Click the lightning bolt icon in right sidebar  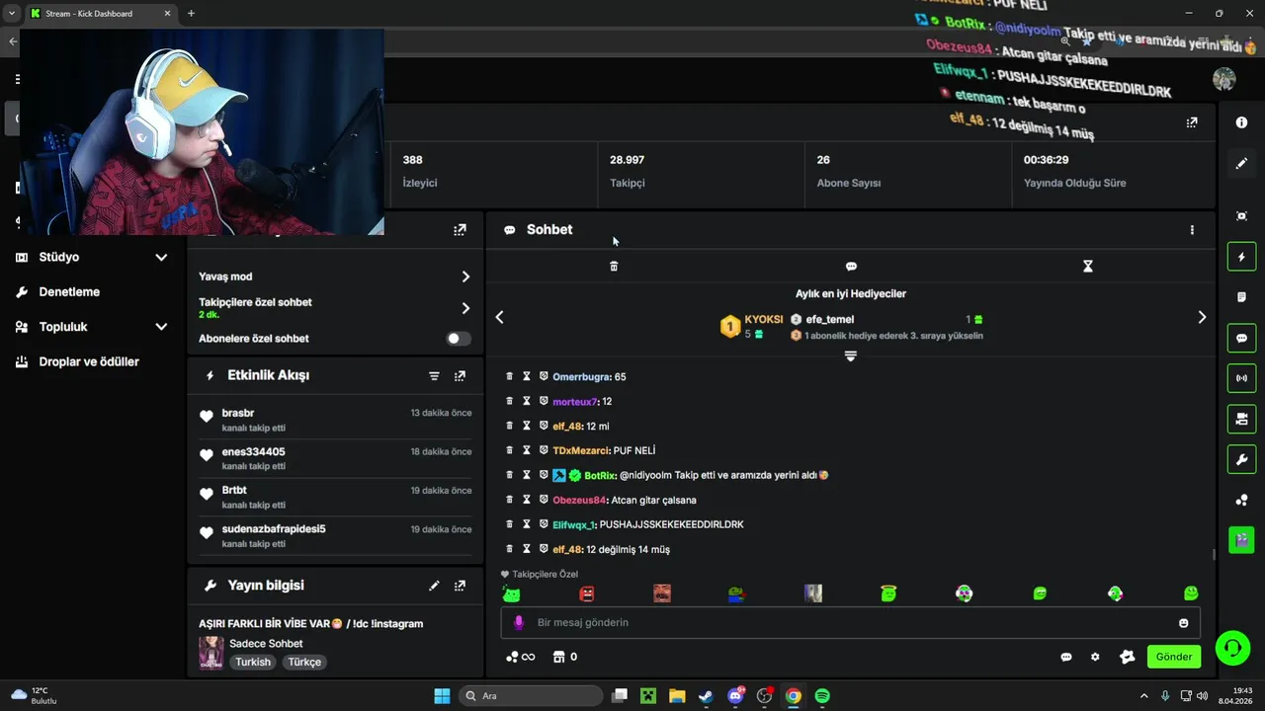coord(1242,257)
